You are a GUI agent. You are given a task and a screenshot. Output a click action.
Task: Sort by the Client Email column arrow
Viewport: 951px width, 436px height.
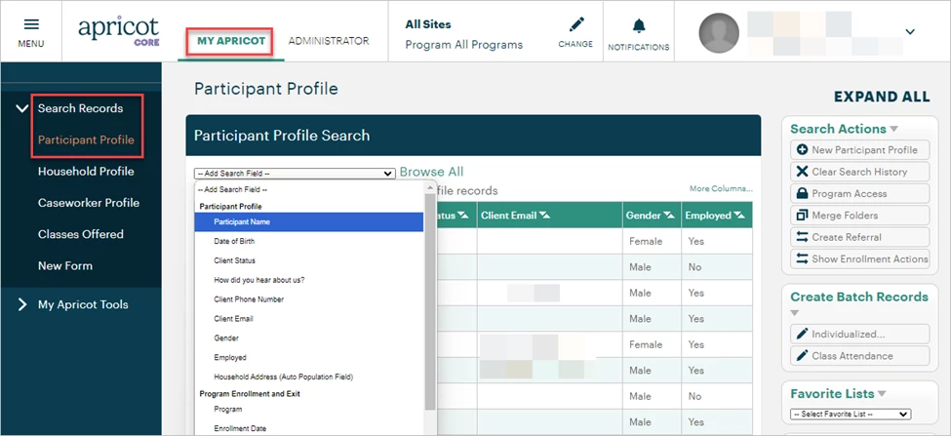pyautogui.click(x=544, y=216)
